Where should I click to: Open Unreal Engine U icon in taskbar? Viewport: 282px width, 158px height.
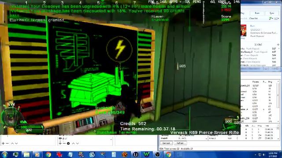pos(136,154)
